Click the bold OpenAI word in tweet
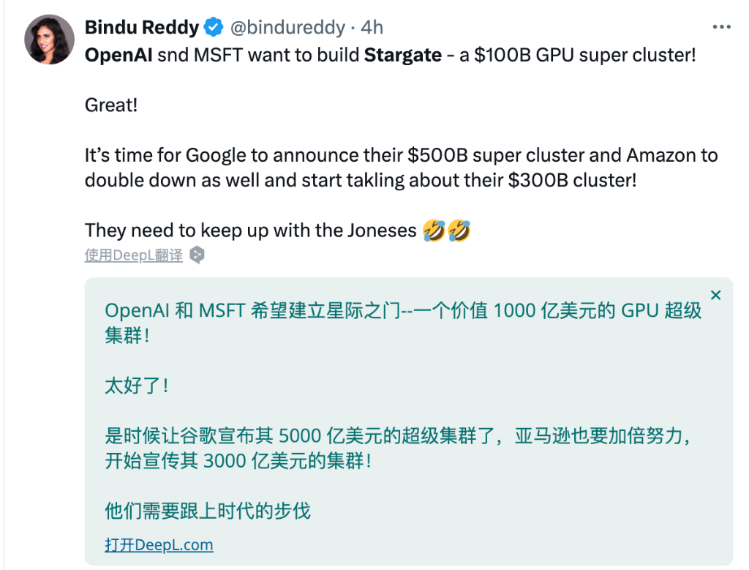 coord(118,56)
